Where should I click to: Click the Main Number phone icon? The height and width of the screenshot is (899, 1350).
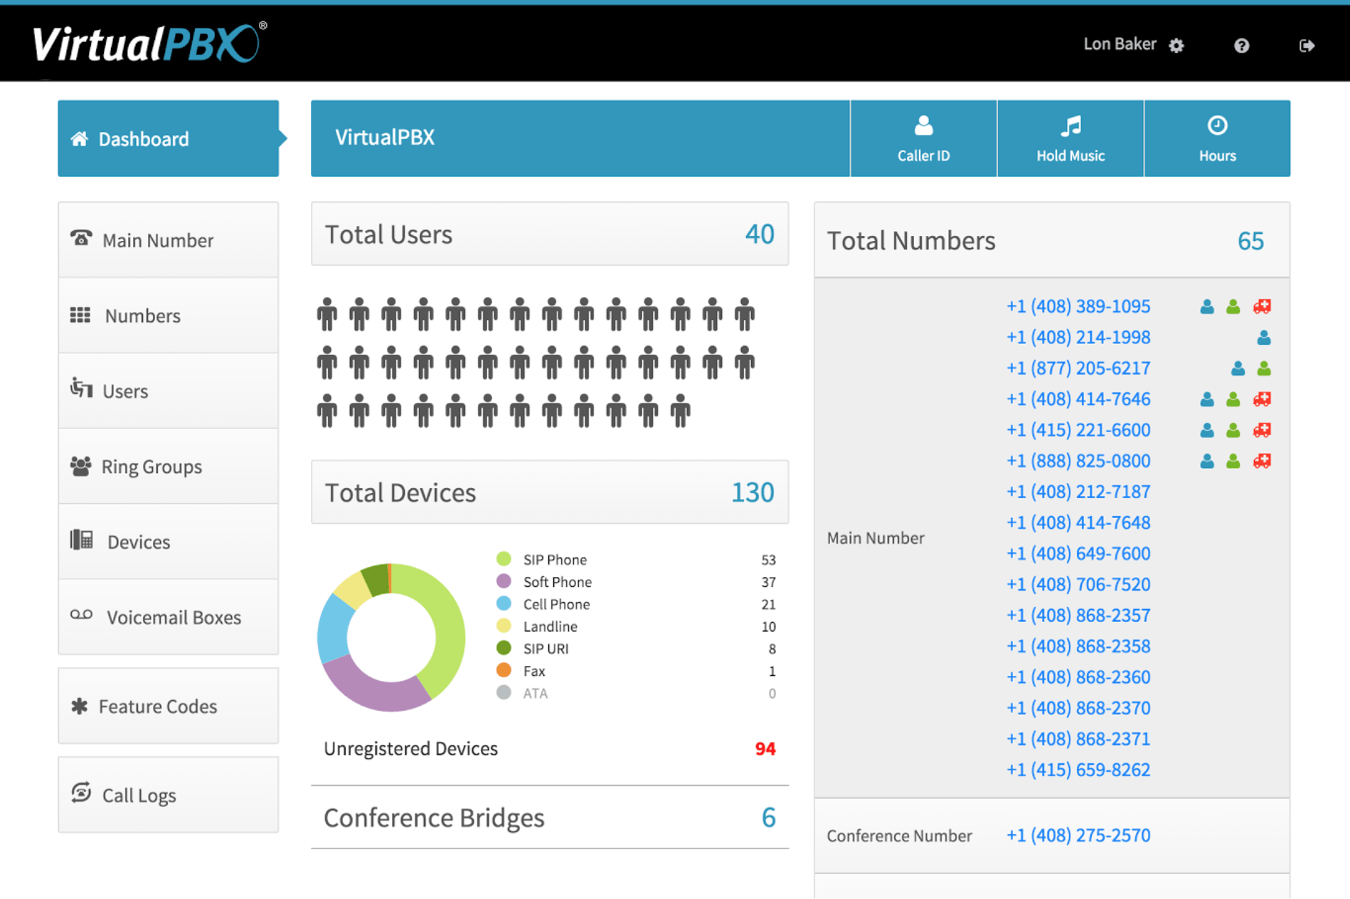80,239
